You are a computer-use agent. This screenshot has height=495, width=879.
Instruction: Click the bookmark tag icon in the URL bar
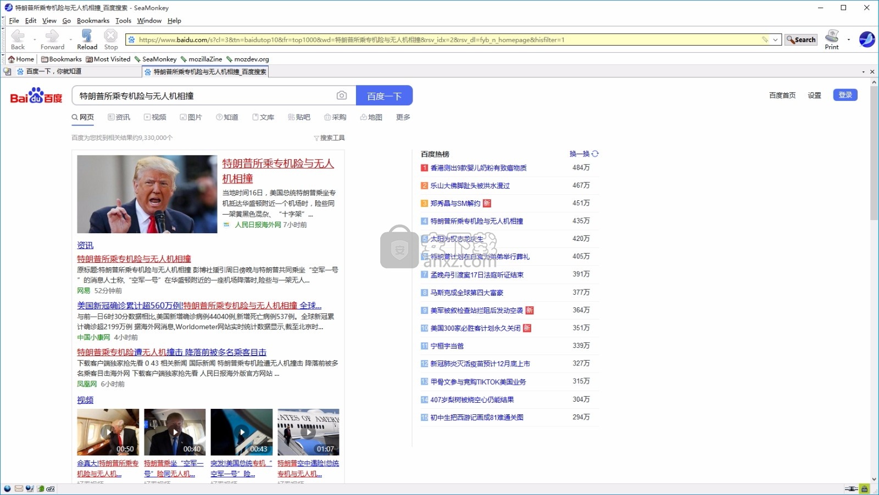[x=765, y=40]
